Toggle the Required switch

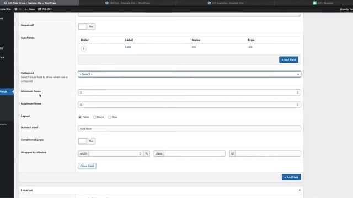(87, 26)
